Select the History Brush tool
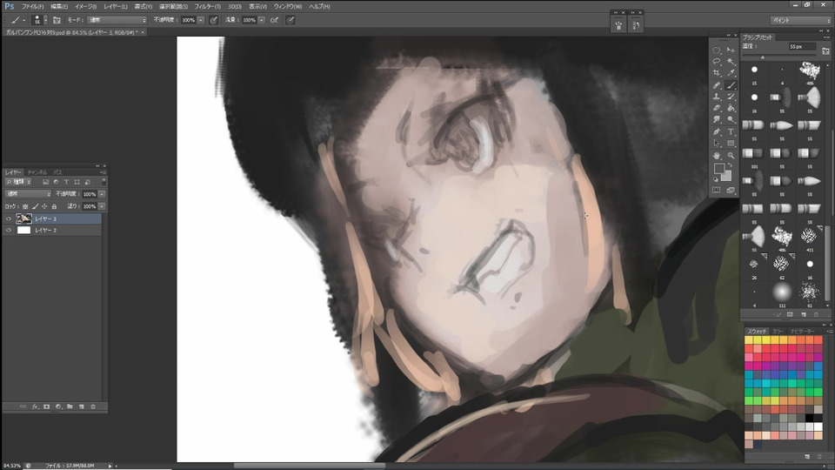This screenshot has width=835, height=470. pyautogui.click(x=731, y=97)
